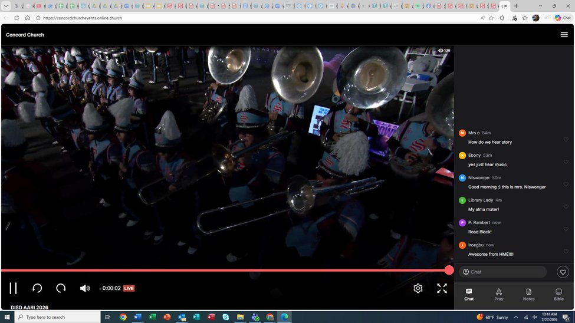Viewport: 575px width, 323px height.
Task: Switch to the Chat tab
Action: (469, 294)
